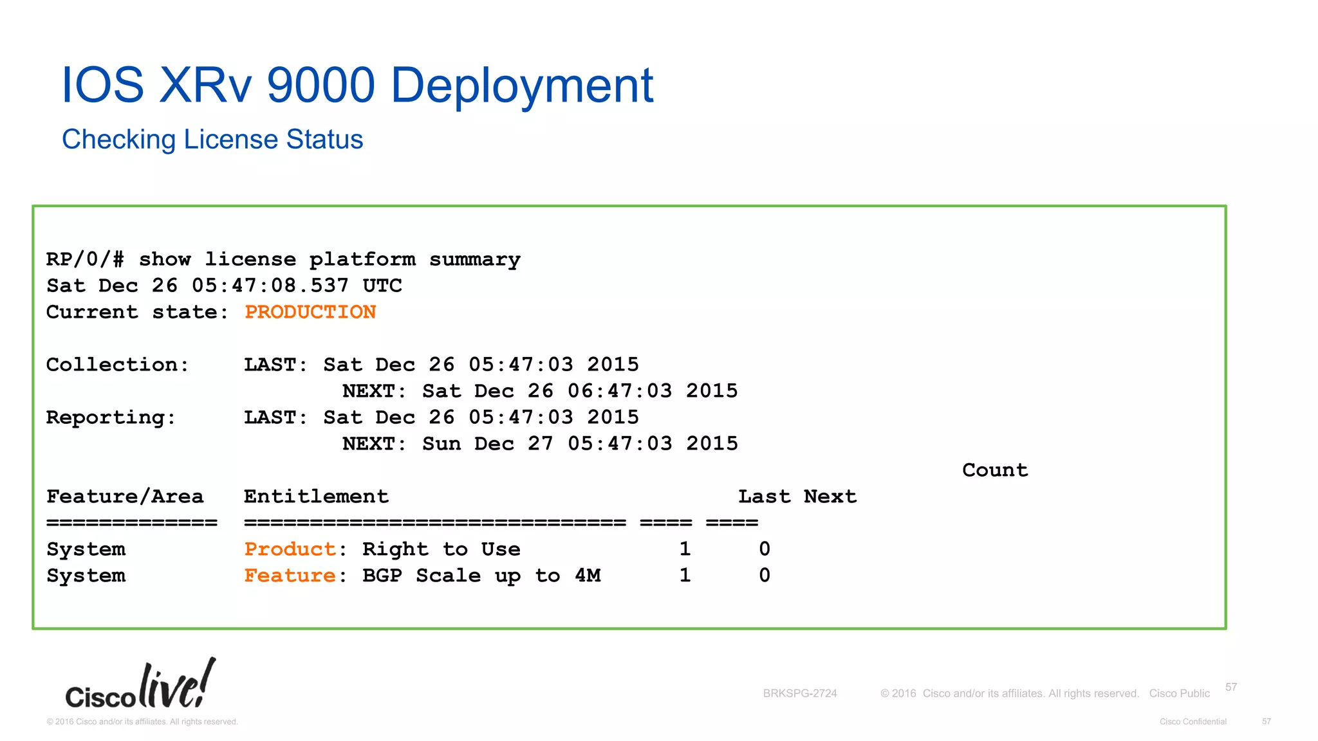Click the 'Next' column header
This screenshot has width=1318, height=741.
click(x=830, y=497)
